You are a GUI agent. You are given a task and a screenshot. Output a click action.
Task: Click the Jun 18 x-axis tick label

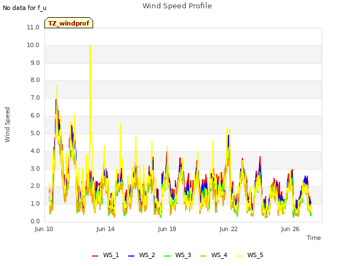(167, 229)
